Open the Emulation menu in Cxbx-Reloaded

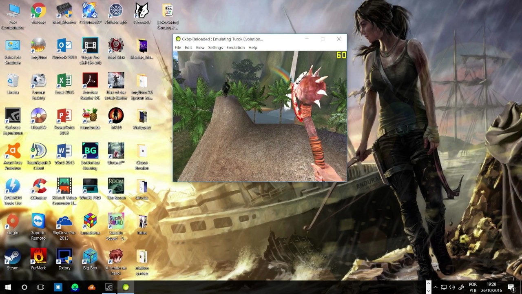tap(235, 48)
